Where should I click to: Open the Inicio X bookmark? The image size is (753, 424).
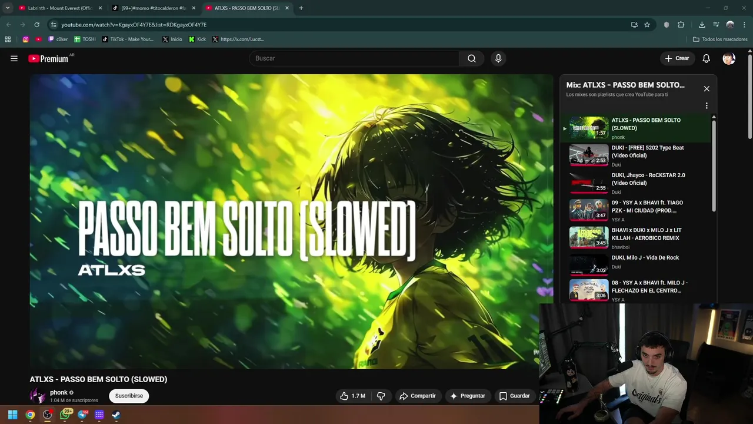172,39
